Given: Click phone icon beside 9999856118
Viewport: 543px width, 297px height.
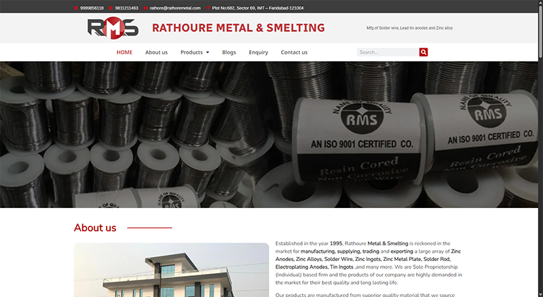Looking at the screenshot, I should (x=75, y=8).
